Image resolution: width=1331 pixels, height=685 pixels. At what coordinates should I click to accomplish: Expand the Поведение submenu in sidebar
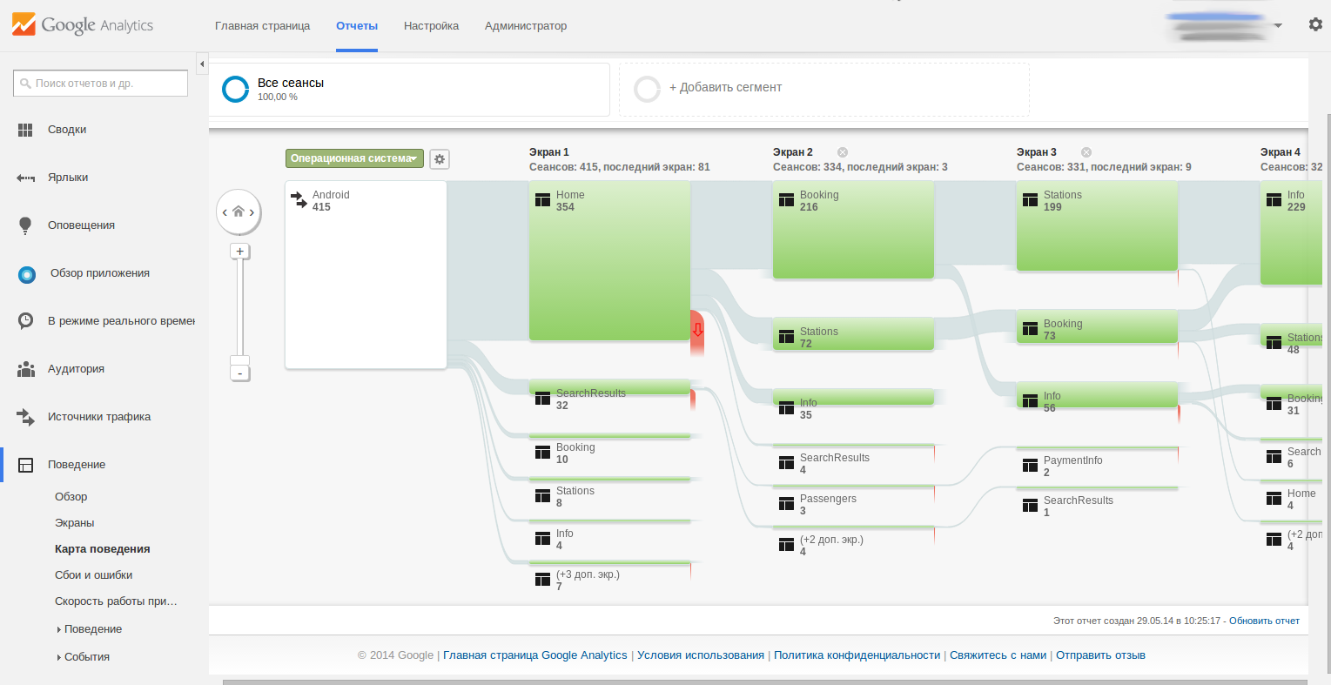(92, 629)
